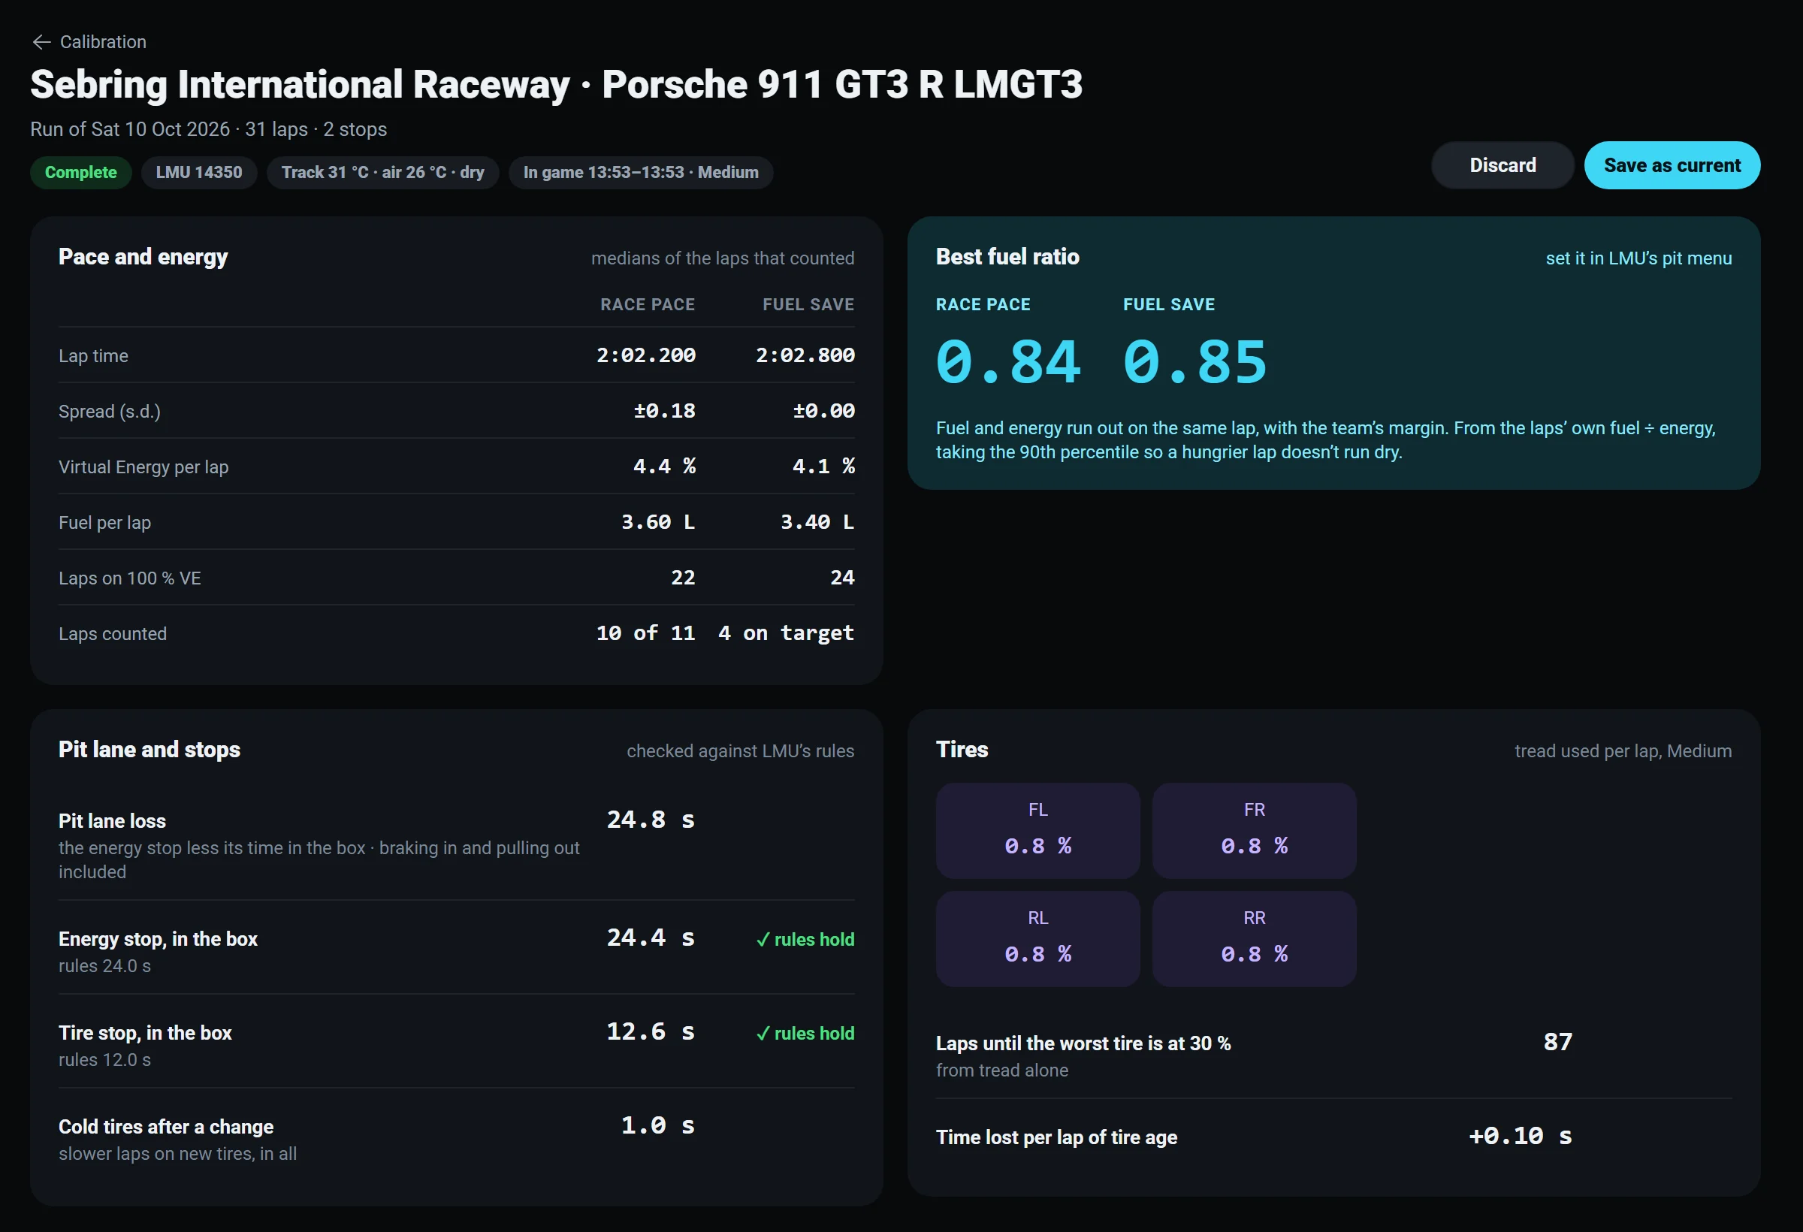Viewport: 1803px width, 1232px height.
Task: Click the fuel save spread ±0.00
Action: tap(823, 411)
